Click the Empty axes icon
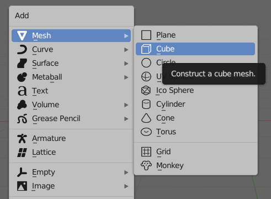Screen dimensions: 271x199 point(22,172)
